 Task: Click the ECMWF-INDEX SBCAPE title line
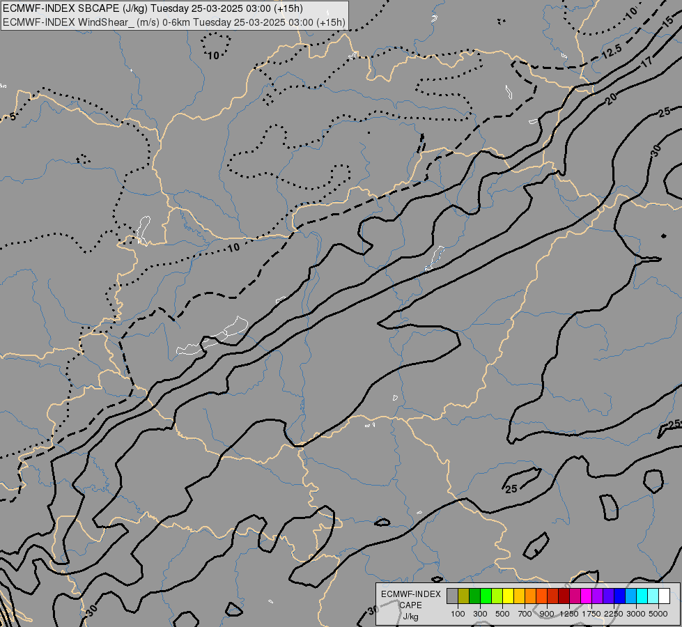pyautogui.click(x=153, y=8)
